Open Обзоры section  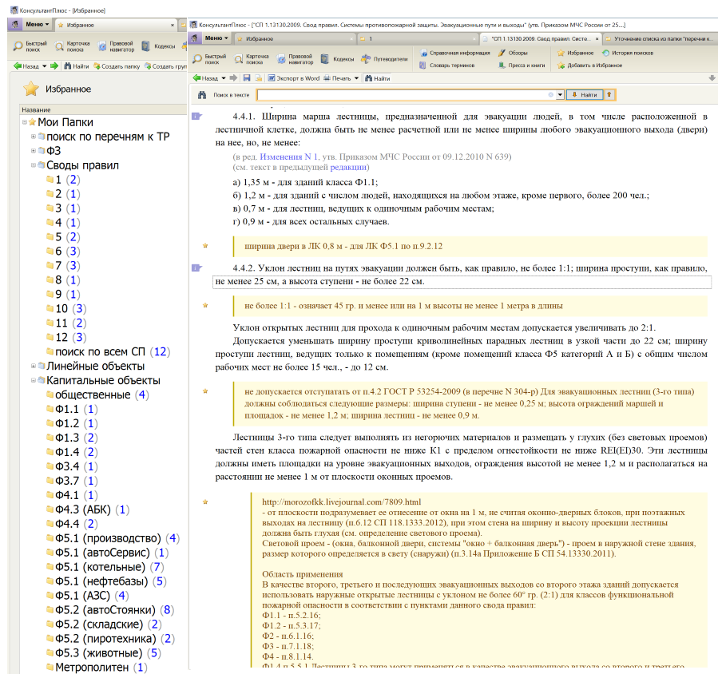pos(513,54)
